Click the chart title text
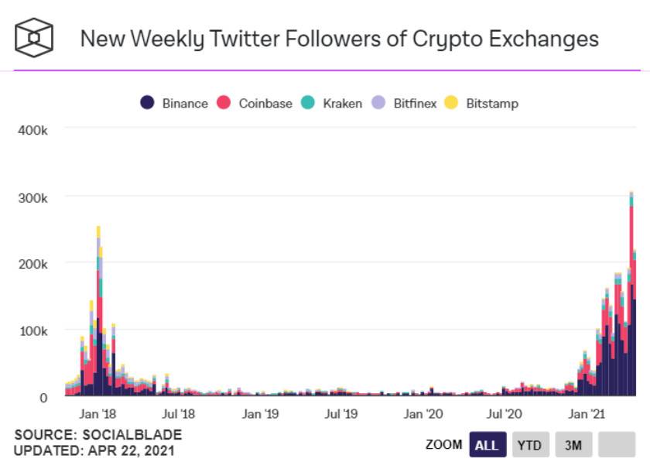650x462 pixels. 340,39
